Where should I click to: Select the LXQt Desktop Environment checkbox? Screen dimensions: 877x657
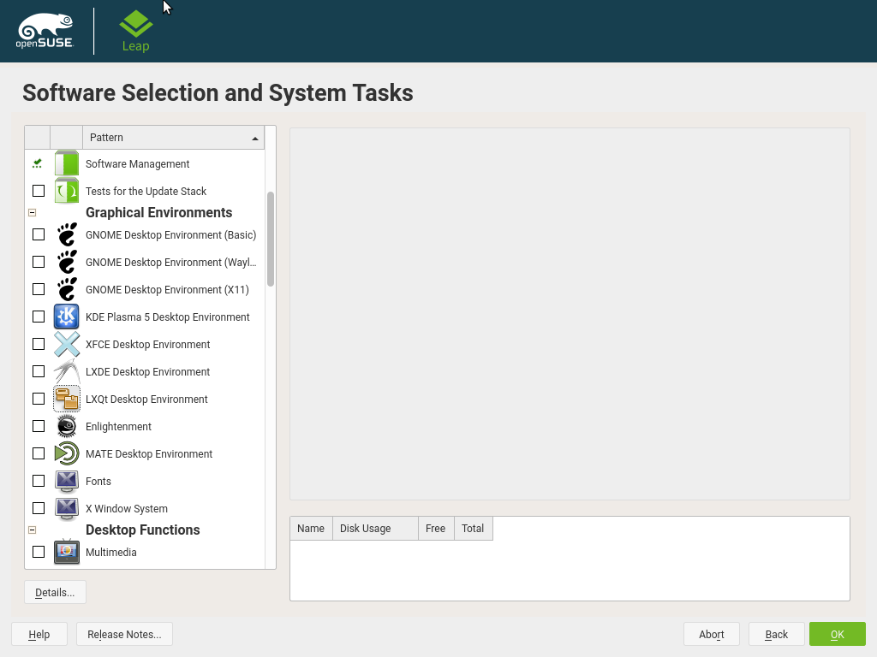(x=39, y=399)
